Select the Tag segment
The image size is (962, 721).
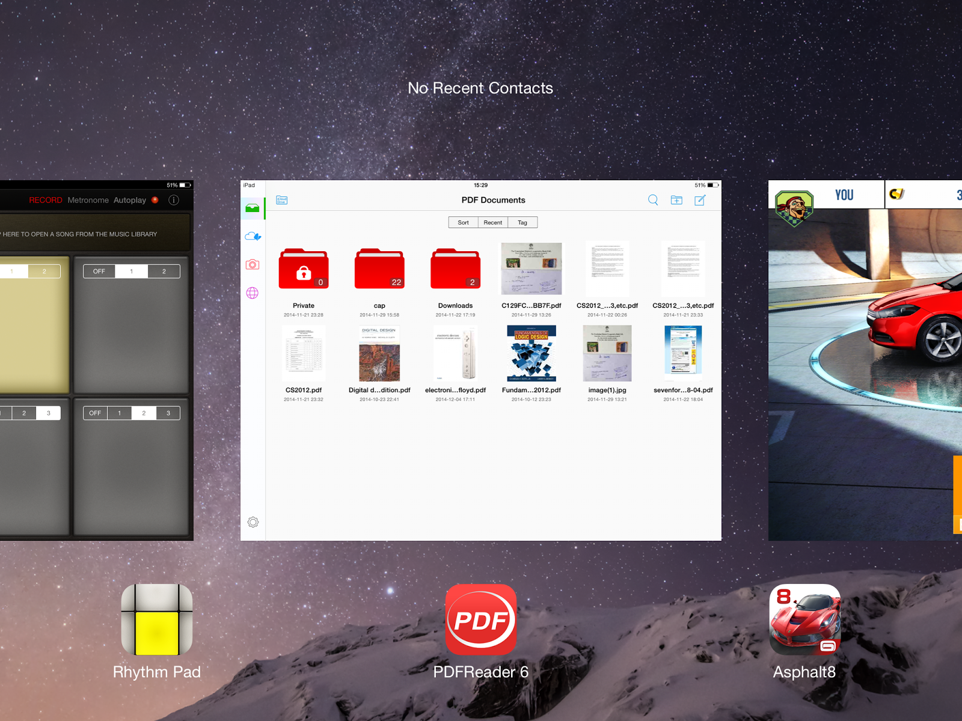(522, 222)
